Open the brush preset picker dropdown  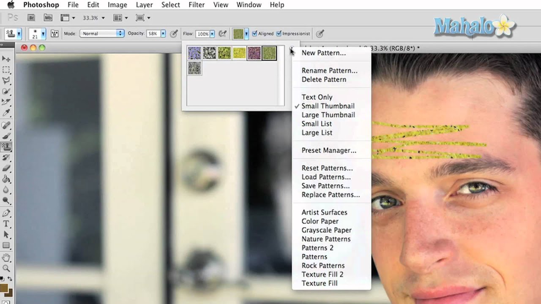tap(43, 33)
